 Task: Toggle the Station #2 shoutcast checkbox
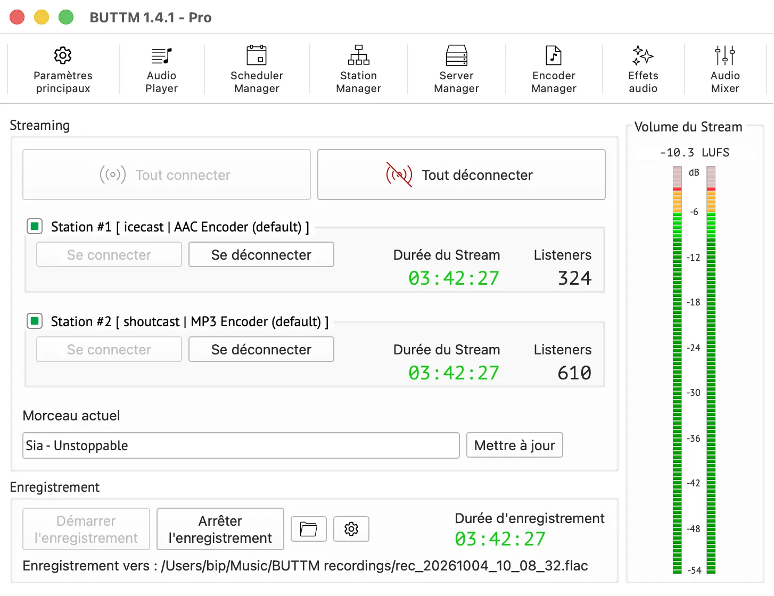point(35,321)
